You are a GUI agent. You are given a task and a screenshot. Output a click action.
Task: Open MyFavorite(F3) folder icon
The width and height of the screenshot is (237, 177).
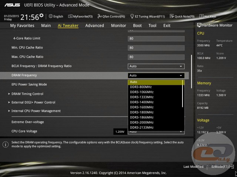click(x=70, y=16)
